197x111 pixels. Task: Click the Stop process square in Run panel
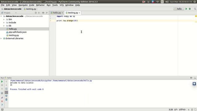tap(2, 85)
